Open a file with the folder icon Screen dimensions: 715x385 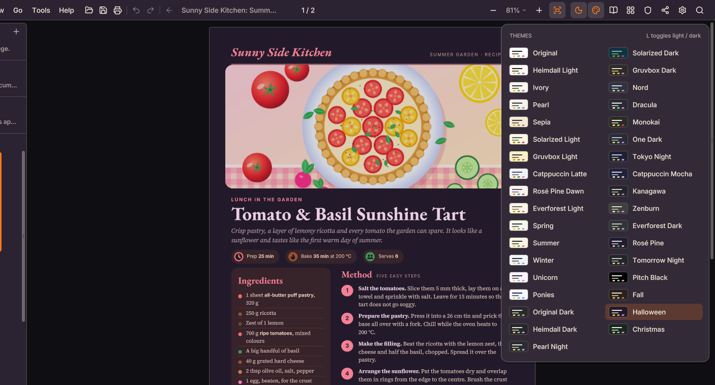point(89,10)
